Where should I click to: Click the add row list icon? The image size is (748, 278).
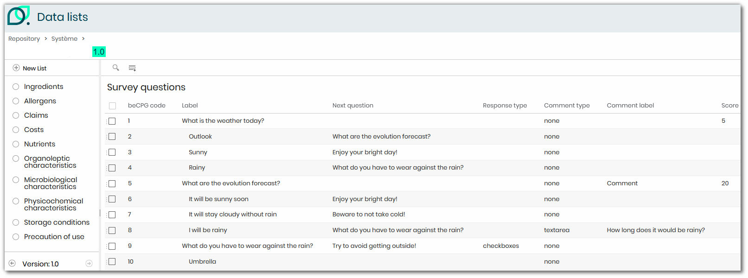pyautogui.click(x=132, y=68)
